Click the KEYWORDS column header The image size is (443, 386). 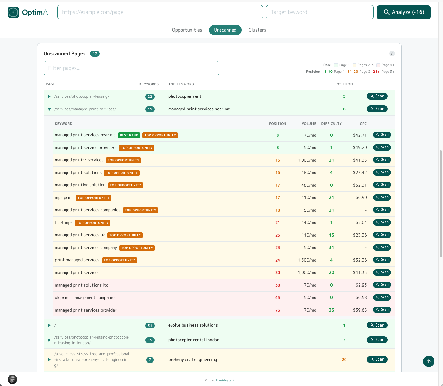pos(149,84)
